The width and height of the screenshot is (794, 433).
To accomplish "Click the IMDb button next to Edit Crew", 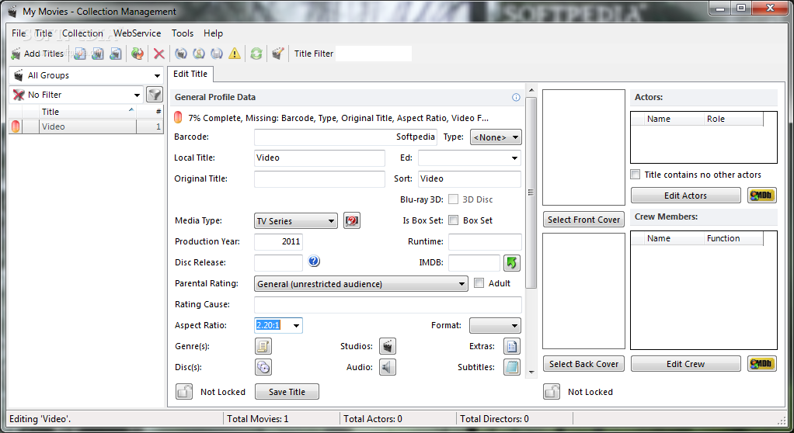I will tap(761, 364).
